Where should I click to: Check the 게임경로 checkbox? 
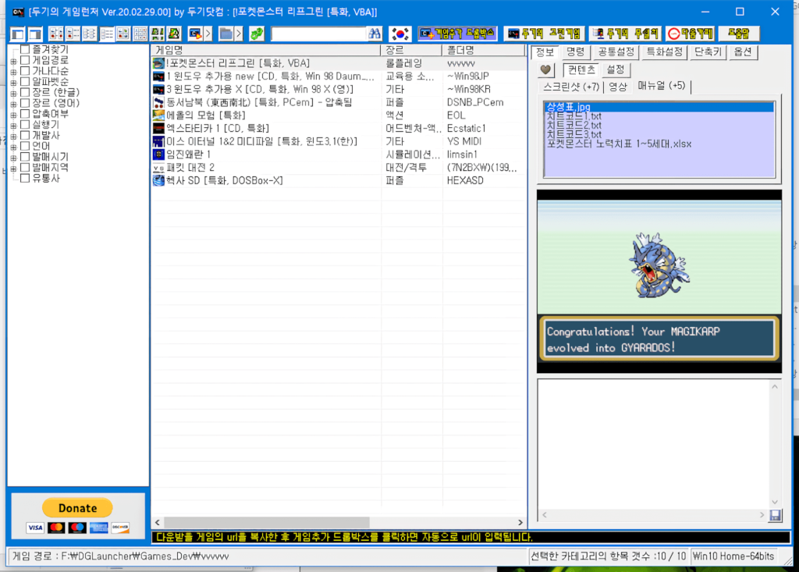(x=24, y=60)
